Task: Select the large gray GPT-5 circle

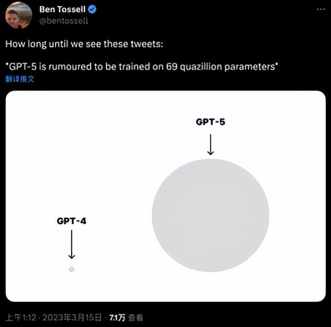Action: pos(211,216)
